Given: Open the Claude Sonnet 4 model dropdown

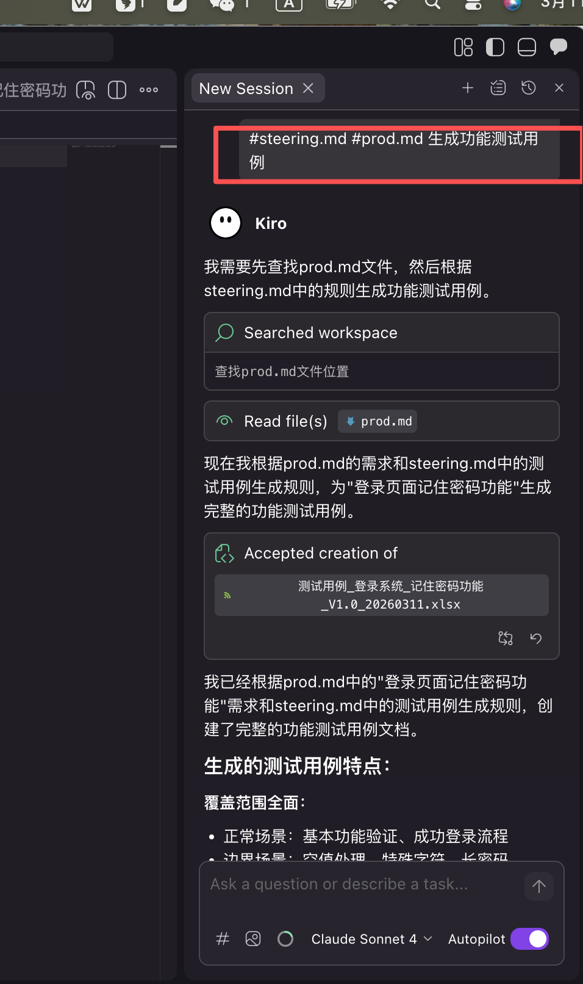Looking at the screenshot, I should click(370, 939).
